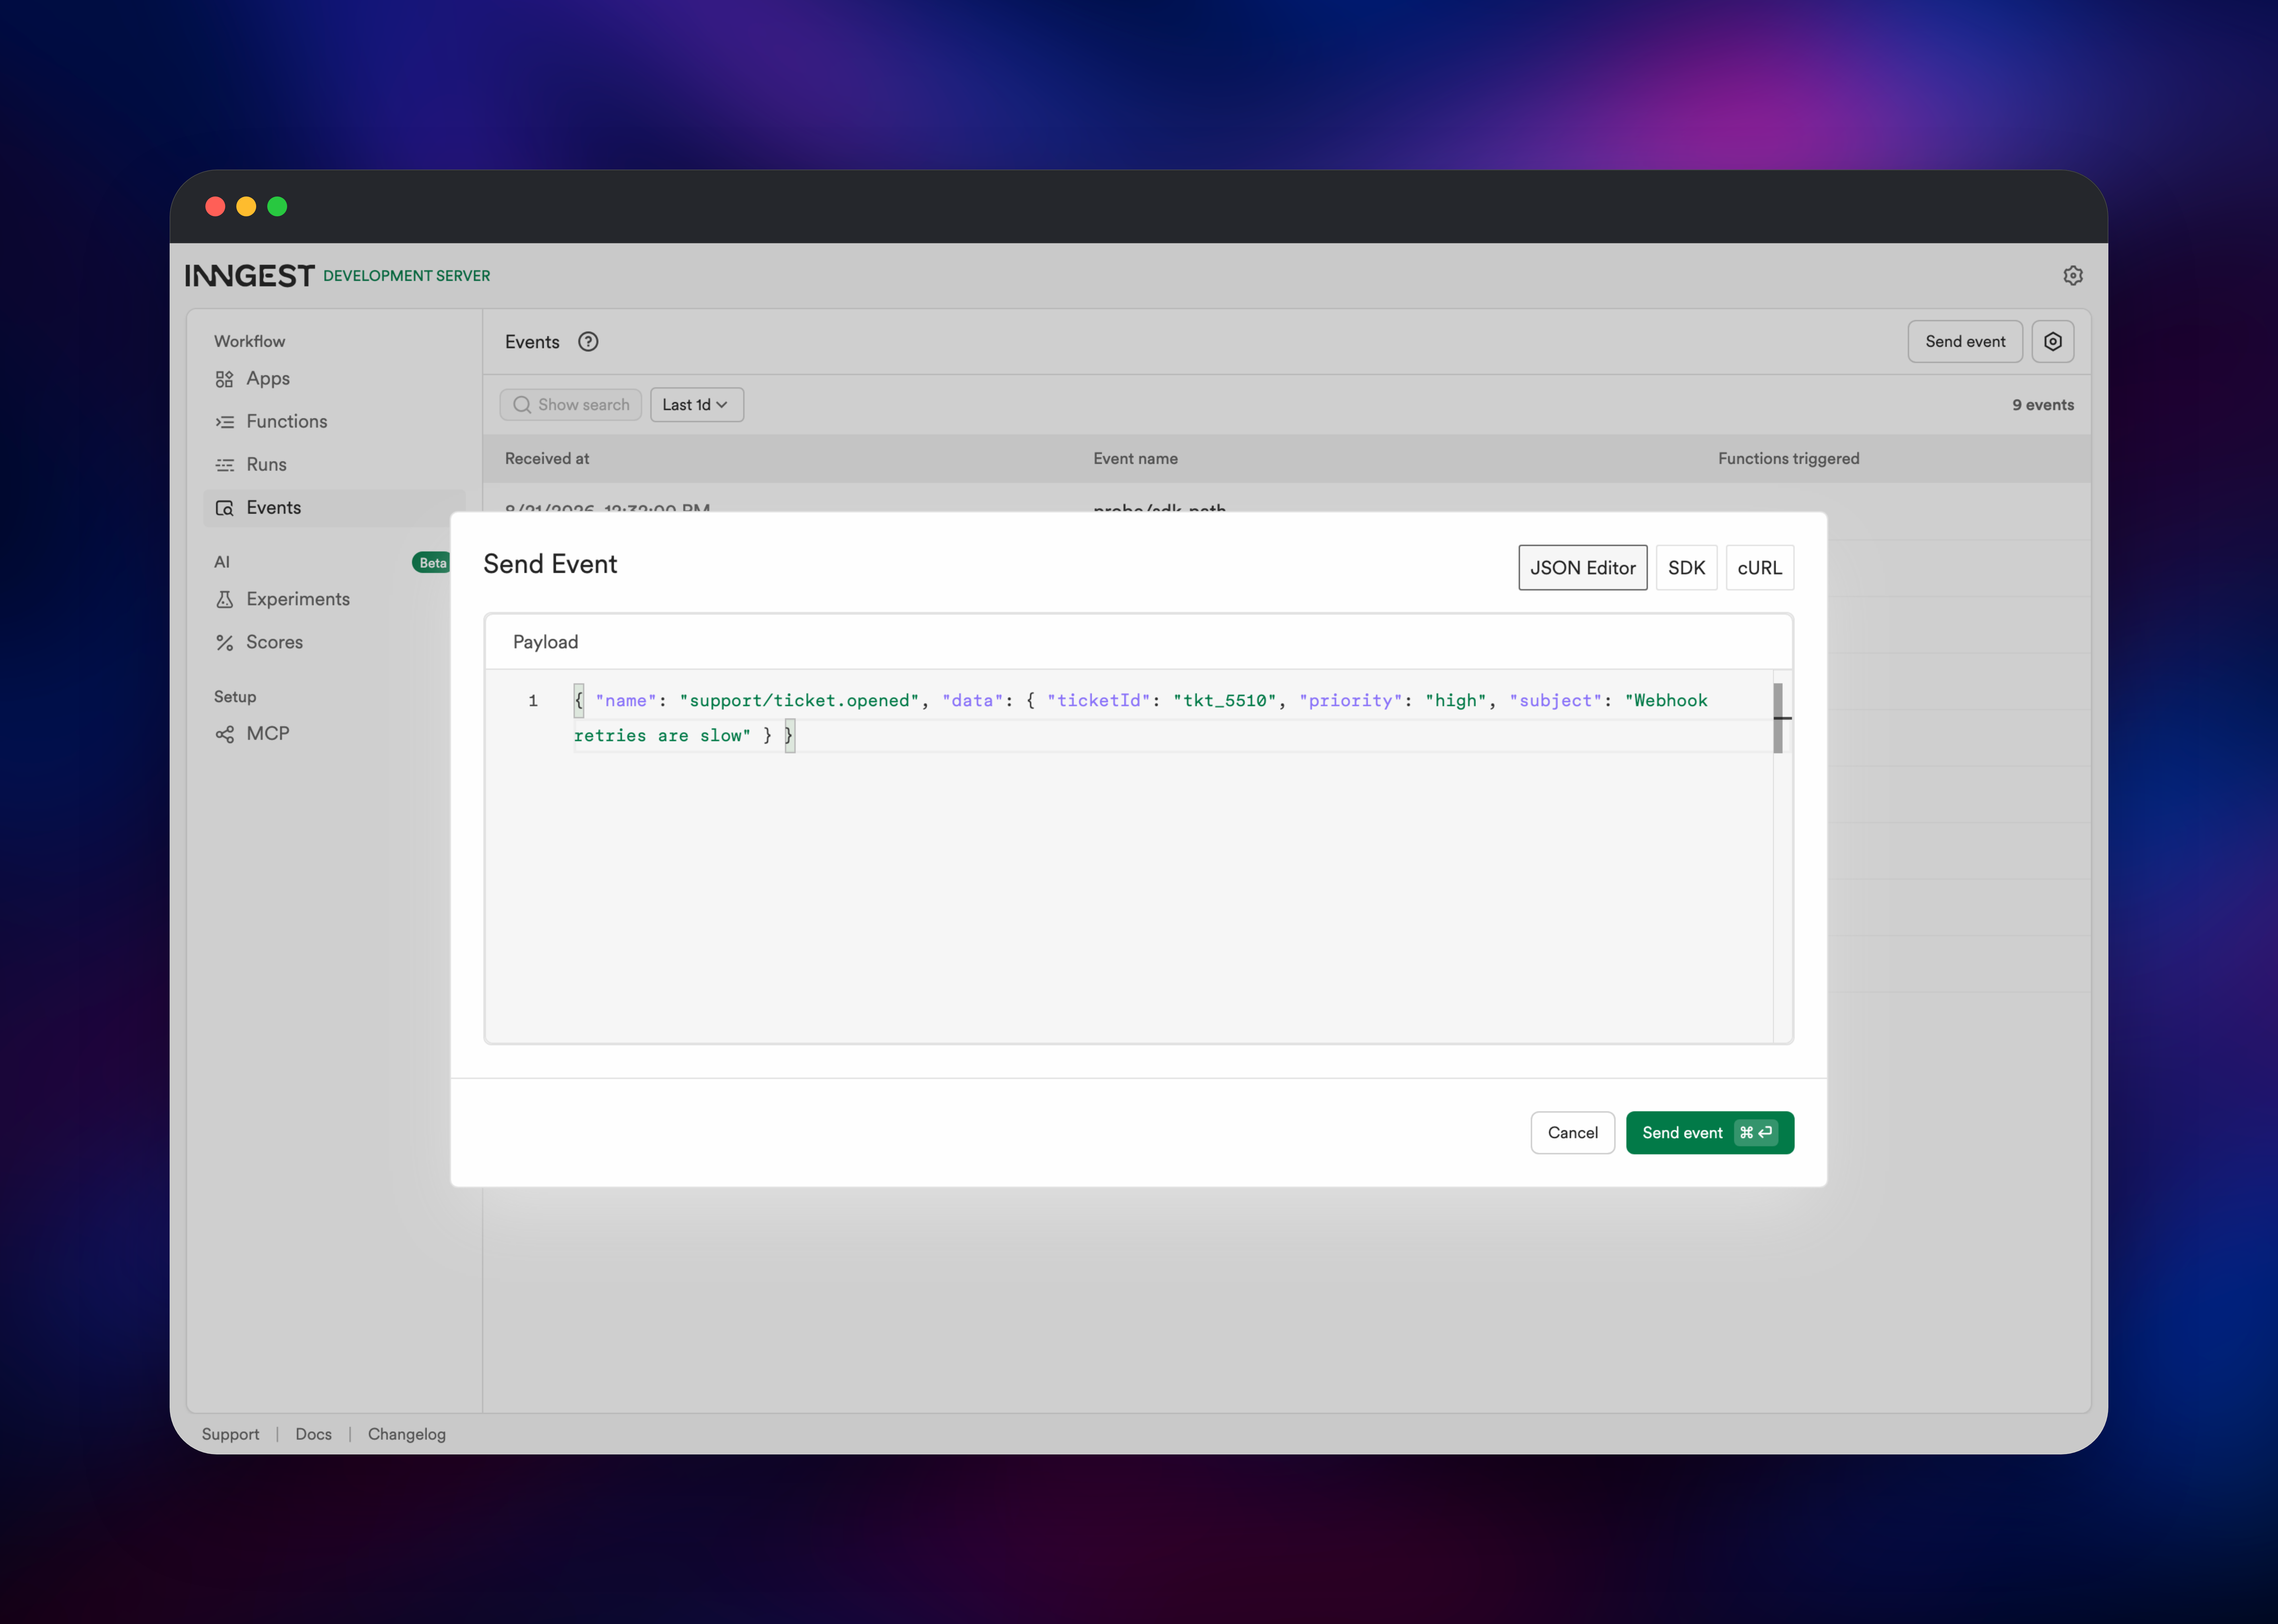Click inside the JSON payload editor text
The width and height of the screenshot is (2278, 1624).
click(x=1140, y=718)
